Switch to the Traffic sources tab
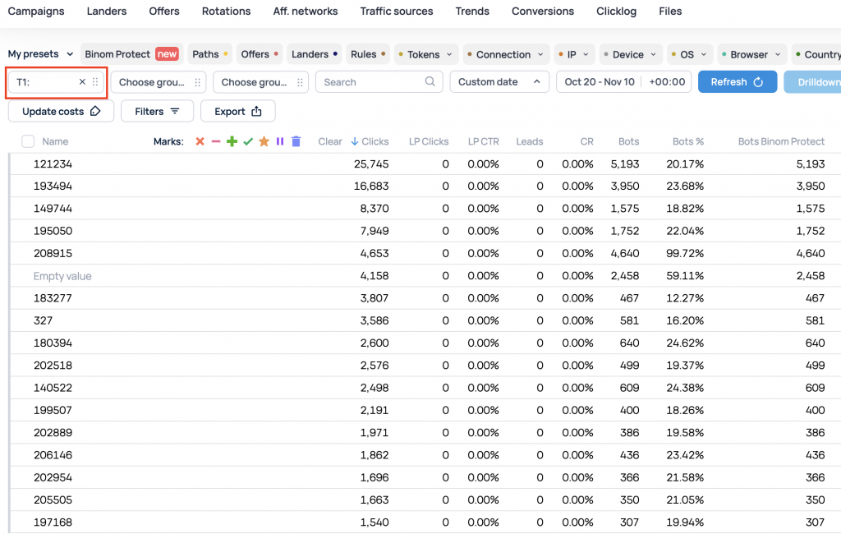 pyautogui.click(x=396, y=12)
